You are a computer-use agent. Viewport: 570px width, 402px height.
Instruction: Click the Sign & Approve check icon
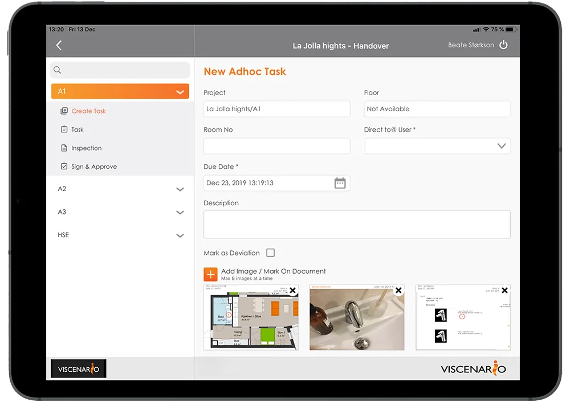click(64, 167)
